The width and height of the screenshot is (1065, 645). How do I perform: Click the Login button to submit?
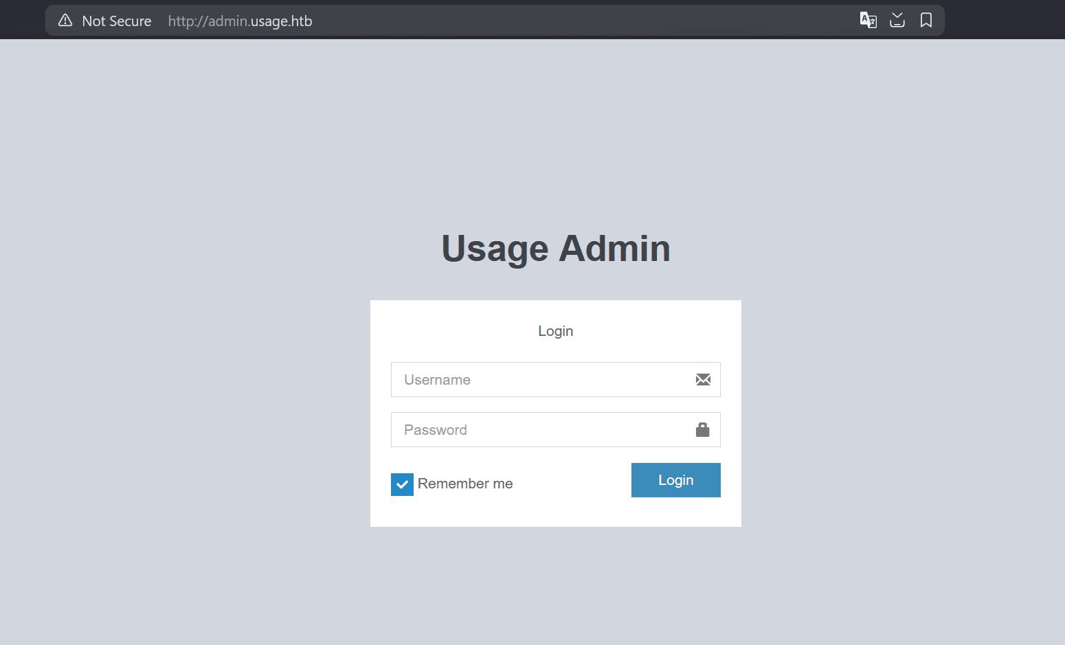[675, 479]
